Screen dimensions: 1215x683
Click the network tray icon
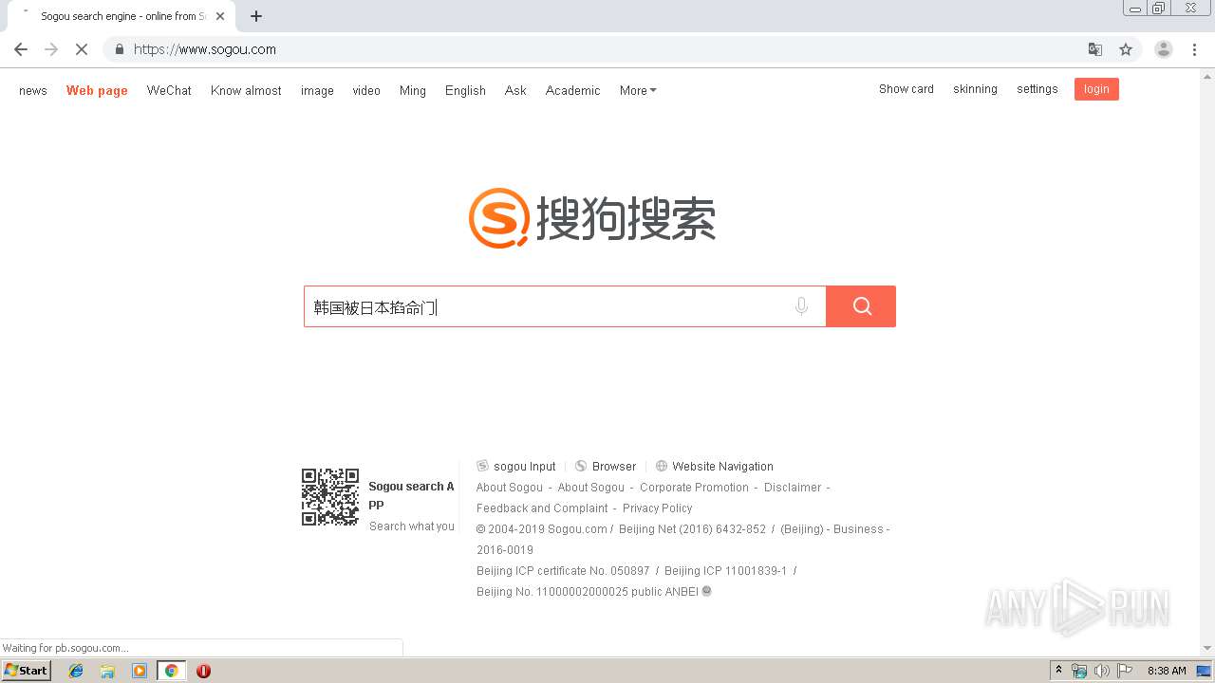(x=1079, y=671)
